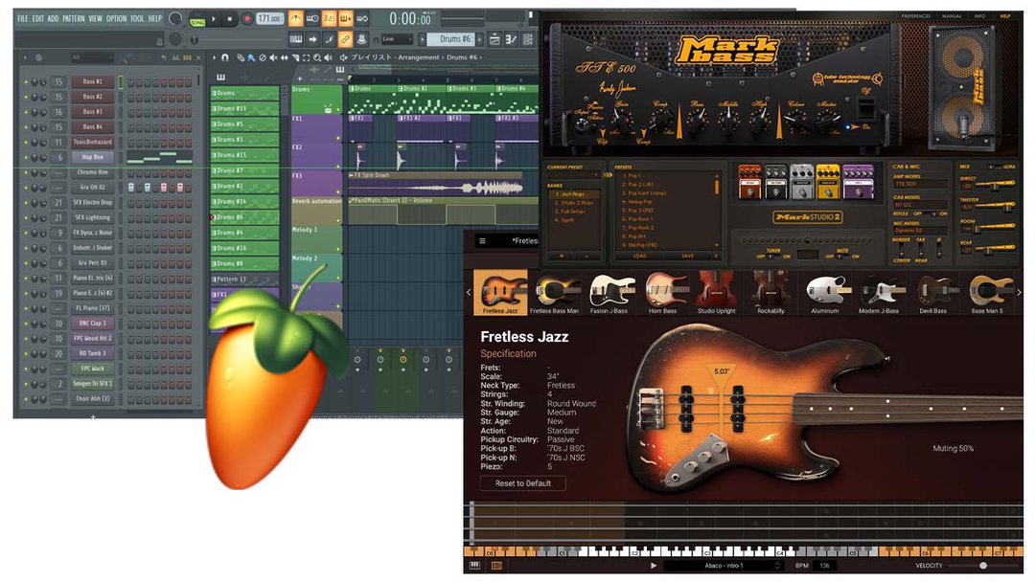Click the purple effects pedal
The width and height of the screenshot is (1035, 582).
point(857,181)
